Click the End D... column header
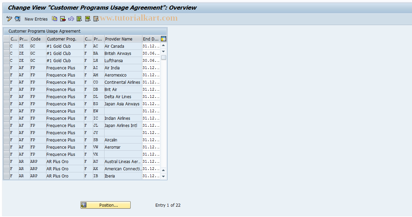Screen dimensions: 412x217 tap(151, 39)
